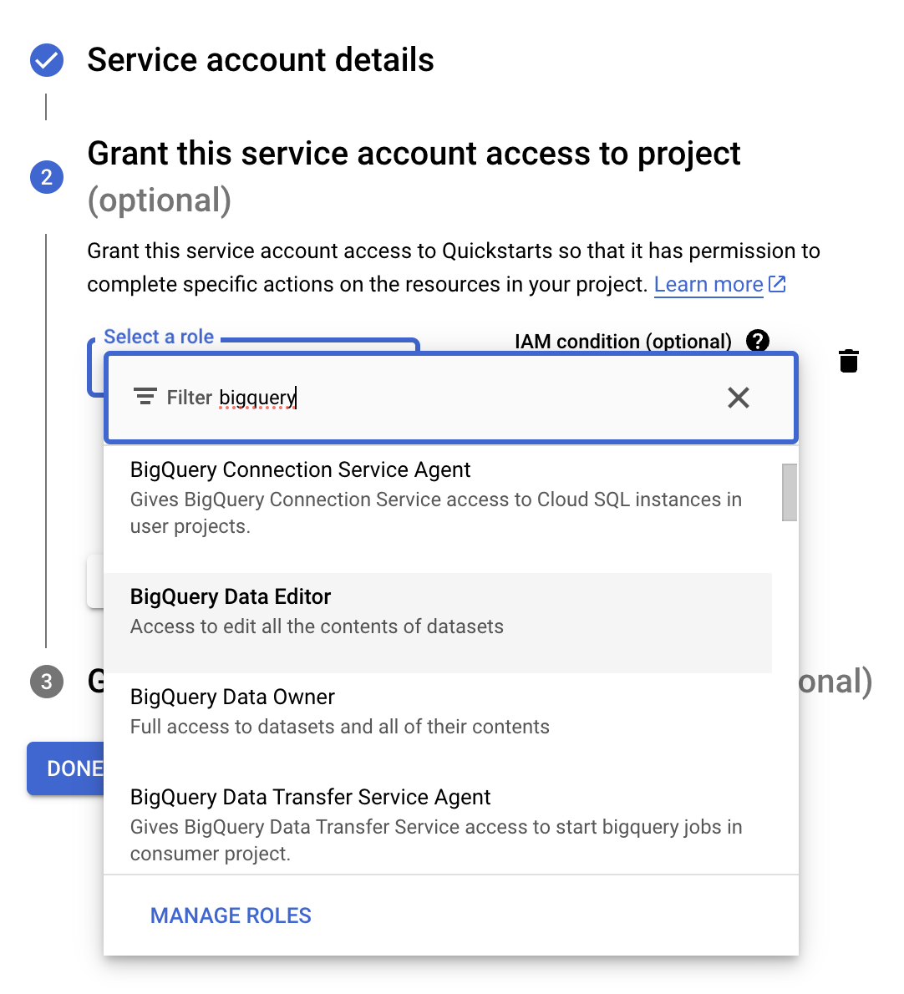Click the DONE button
Image resolution: width=904 pixels, height=994 pixels.
[67, 768]
